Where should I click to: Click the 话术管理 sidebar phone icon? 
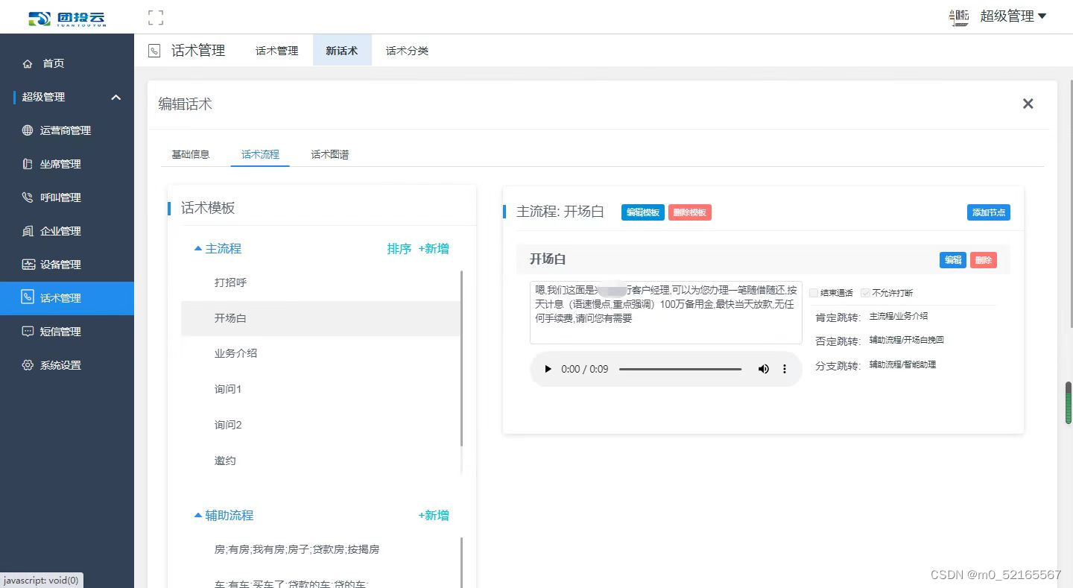(28, 298)
